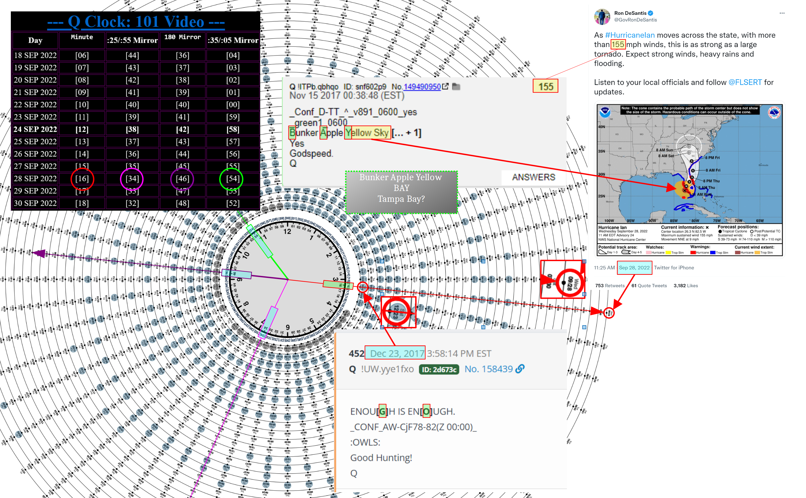Click the external link icon beside 149490950
Image resolution: width=806 pixels, height=498 pixels.
(445, 86)
